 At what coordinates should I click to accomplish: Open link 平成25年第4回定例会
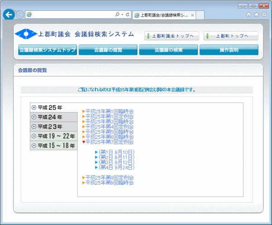coord(110,127)
